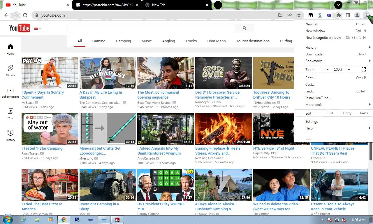373x224 pixels.
Task: Click the search magnifier button
Action: tap(244, 28)
